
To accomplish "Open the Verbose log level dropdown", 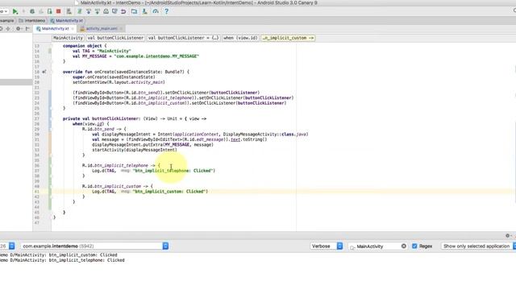I will point(326,246).
